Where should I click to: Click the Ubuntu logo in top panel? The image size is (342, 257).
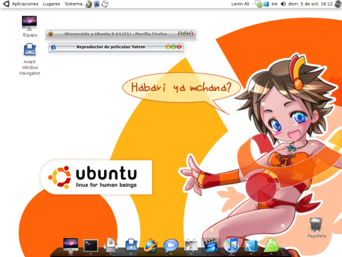(x=6, y=4)
